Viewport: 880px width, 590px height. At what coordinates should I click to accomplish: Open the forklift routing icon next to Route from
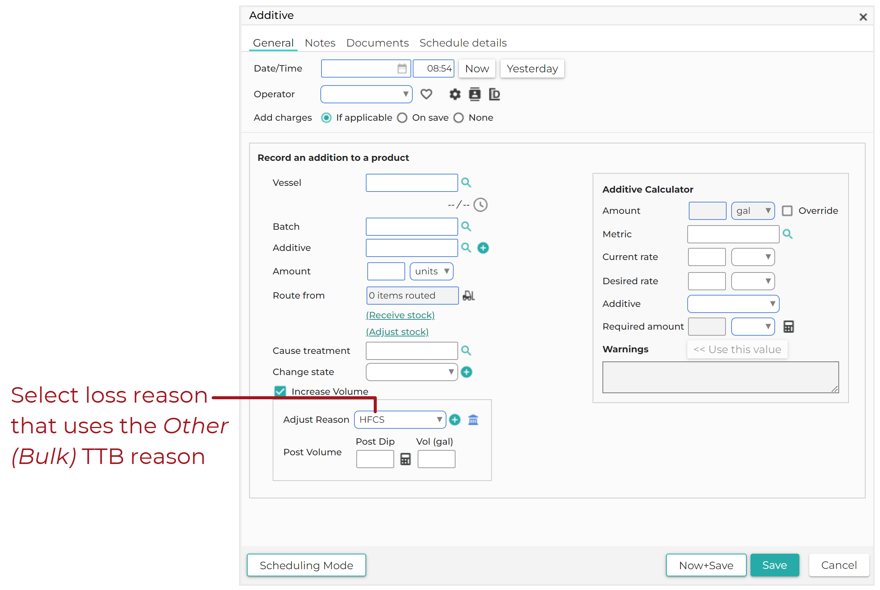[x=468, y=296]
